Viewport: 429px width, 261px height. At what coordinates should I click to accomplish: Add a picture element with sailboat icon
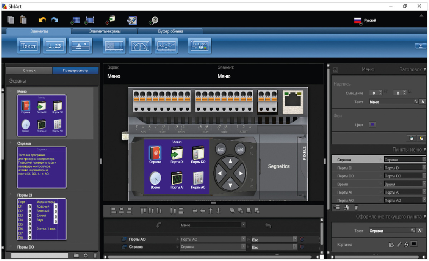point(81,46)
